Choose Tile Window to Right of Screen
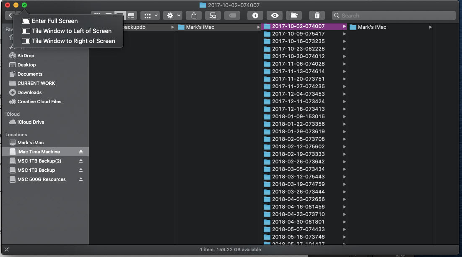The height and width of the screenshot is (257, 462). coord(68,41)
